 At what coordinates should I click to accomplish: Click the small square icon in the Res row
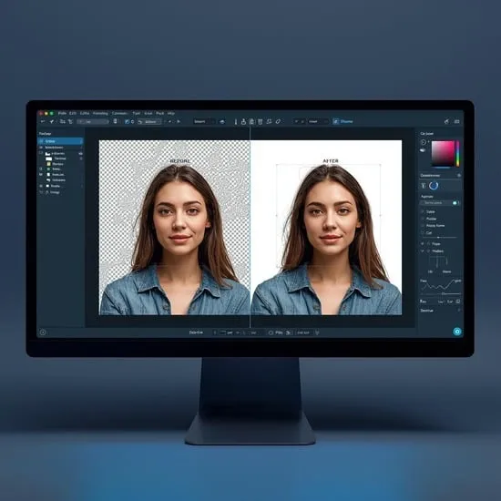pos(458,302)
